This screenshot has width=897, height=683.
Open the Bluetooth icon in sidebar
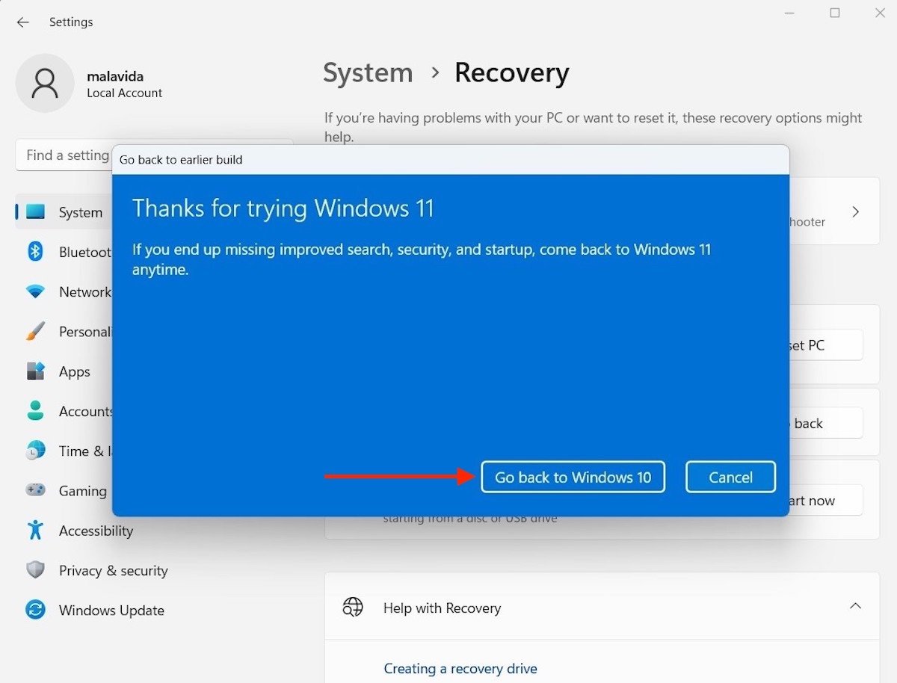[35, 252]
